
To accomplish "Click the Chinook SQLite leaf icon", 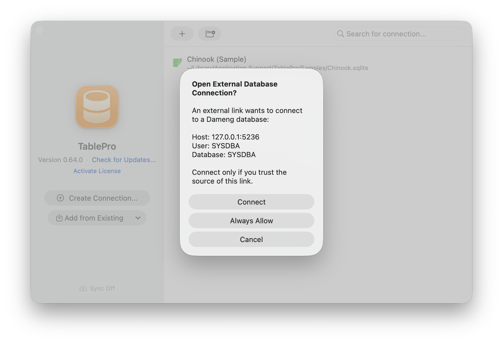I will 177,63.
